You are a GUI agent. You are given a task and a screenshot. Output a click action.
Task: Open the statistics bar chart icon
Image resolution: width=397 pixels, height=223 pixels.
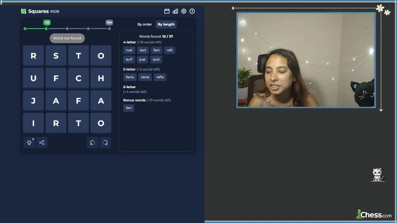[x=175, y=11]
